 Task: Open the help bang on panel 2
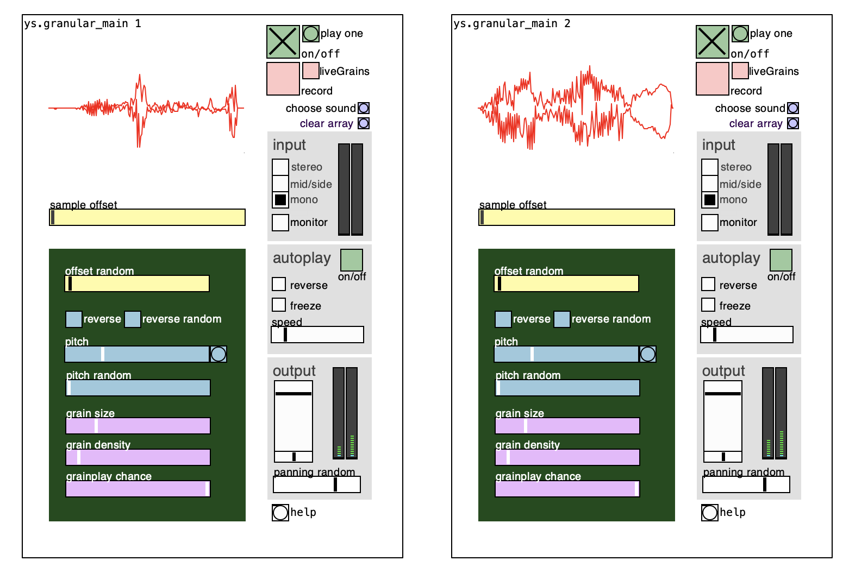click(x=710, y=512)
